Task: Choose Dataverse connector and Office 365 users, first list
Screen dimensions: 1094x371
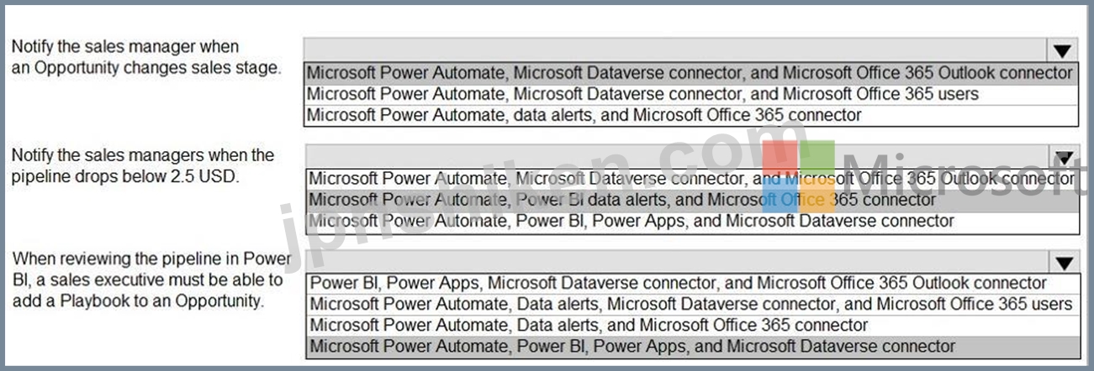Action: coord(690,94)
